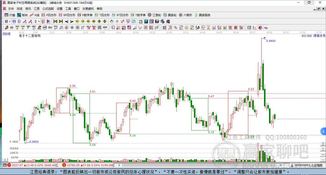
Task: Select the crosshair plus cursor tool
Action: [x=117, y=21]
